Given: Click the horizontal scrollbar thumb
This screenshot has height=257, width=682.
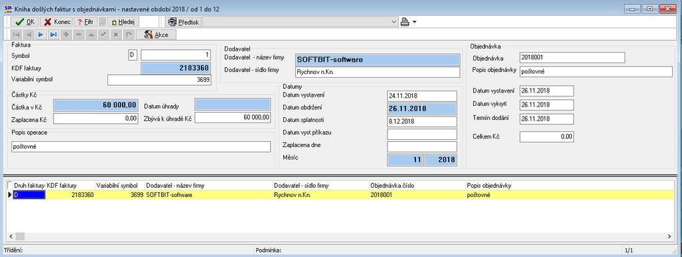Looking at the screenshot, I should [20, 236].
